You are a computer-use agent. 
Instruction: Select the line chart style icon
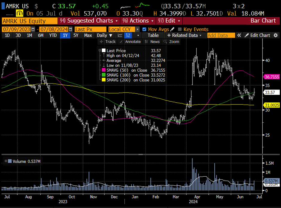(120, 35)
